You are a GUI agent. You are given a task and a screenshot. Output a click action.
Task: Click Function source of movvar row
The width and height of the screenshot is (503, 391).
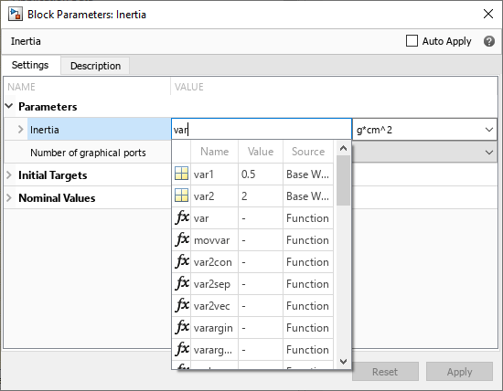tap(307, 239)
